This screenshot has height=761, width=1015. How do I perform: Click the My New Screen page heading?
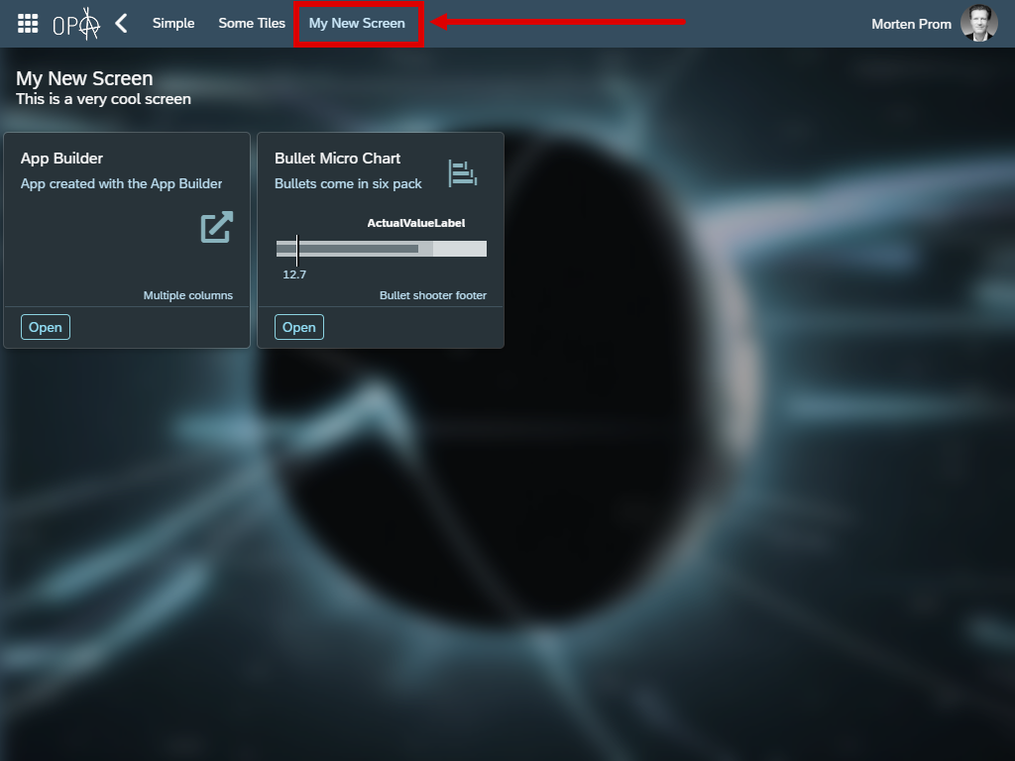tap(84, 79)
